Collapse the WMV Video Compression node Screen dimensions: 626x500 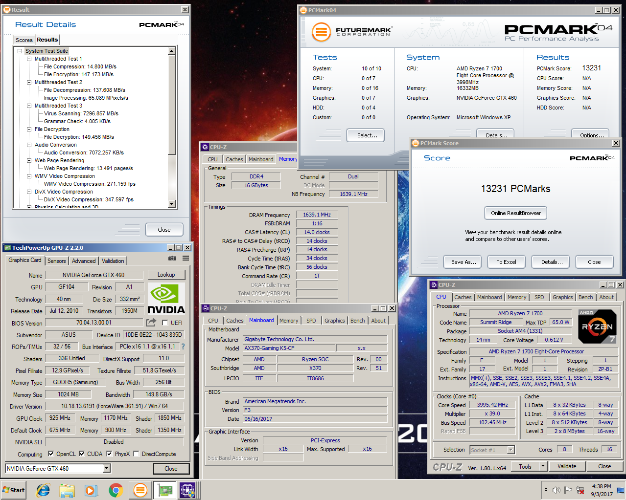pos(29,176)
